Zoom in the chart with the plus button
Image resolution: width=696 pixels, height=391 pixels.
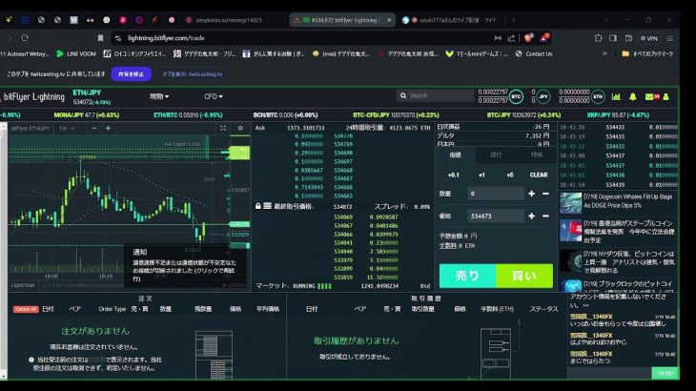pyautogui.click(x=108, y=128)
